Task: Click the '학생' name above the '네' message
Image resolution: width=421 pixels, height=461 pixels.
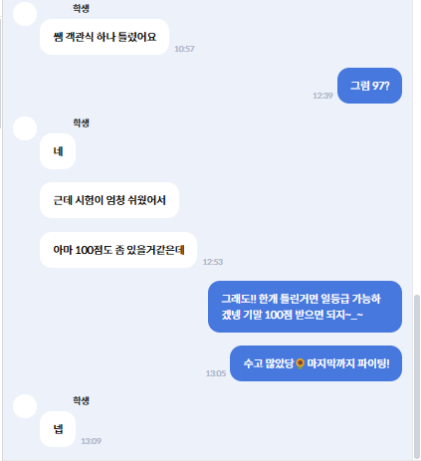Action: [x=82, y=122]
